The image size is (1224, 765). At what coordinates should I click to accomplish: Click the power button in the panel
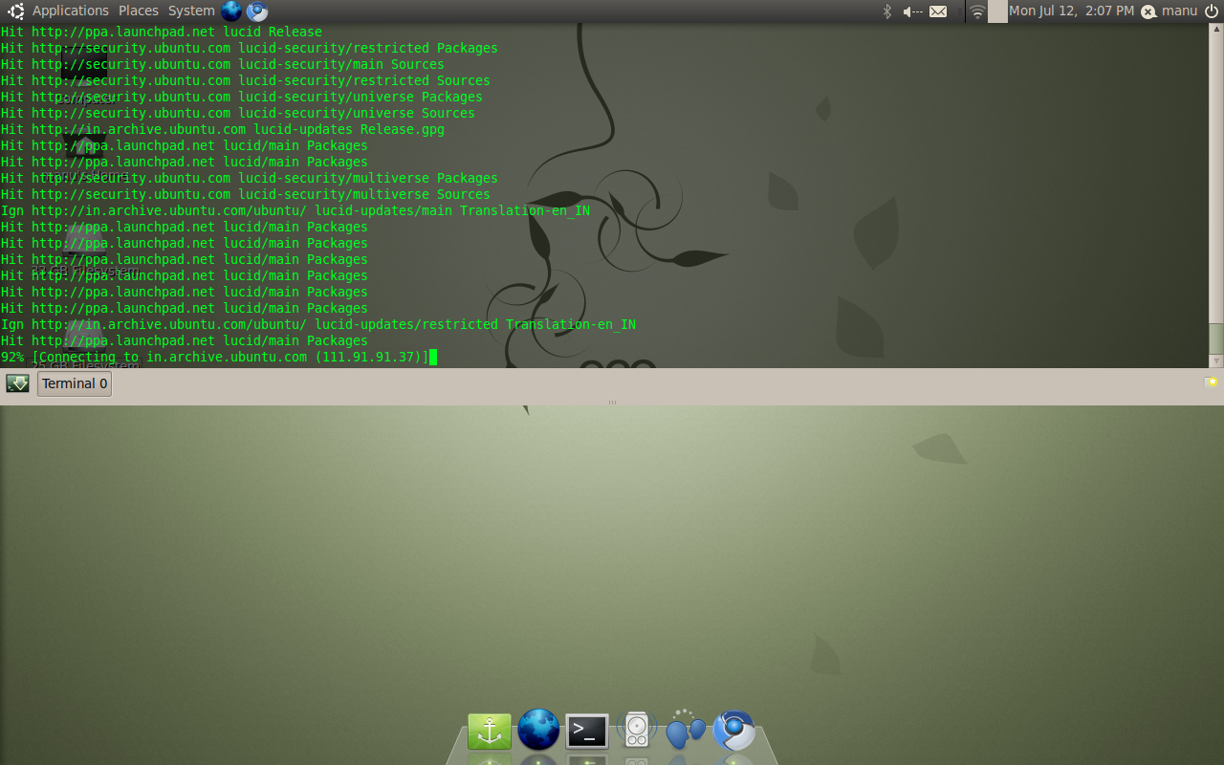click(1213, 11)
